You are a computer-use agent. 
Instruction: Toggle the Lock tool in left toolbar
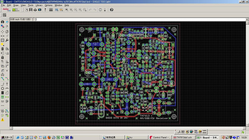pos(2,57)
